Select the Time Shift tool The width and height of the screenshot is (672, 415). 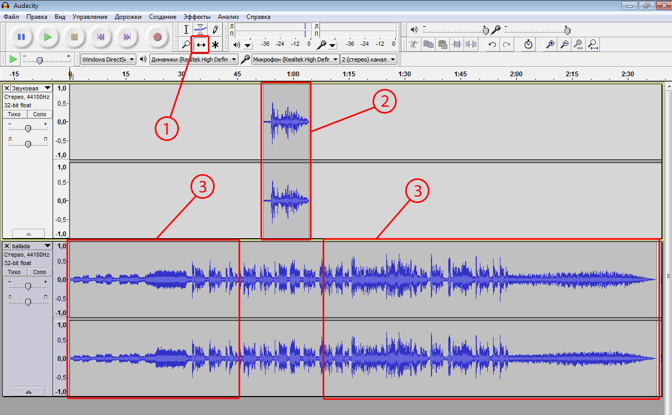pyautogui.click(x=200, y=45)
